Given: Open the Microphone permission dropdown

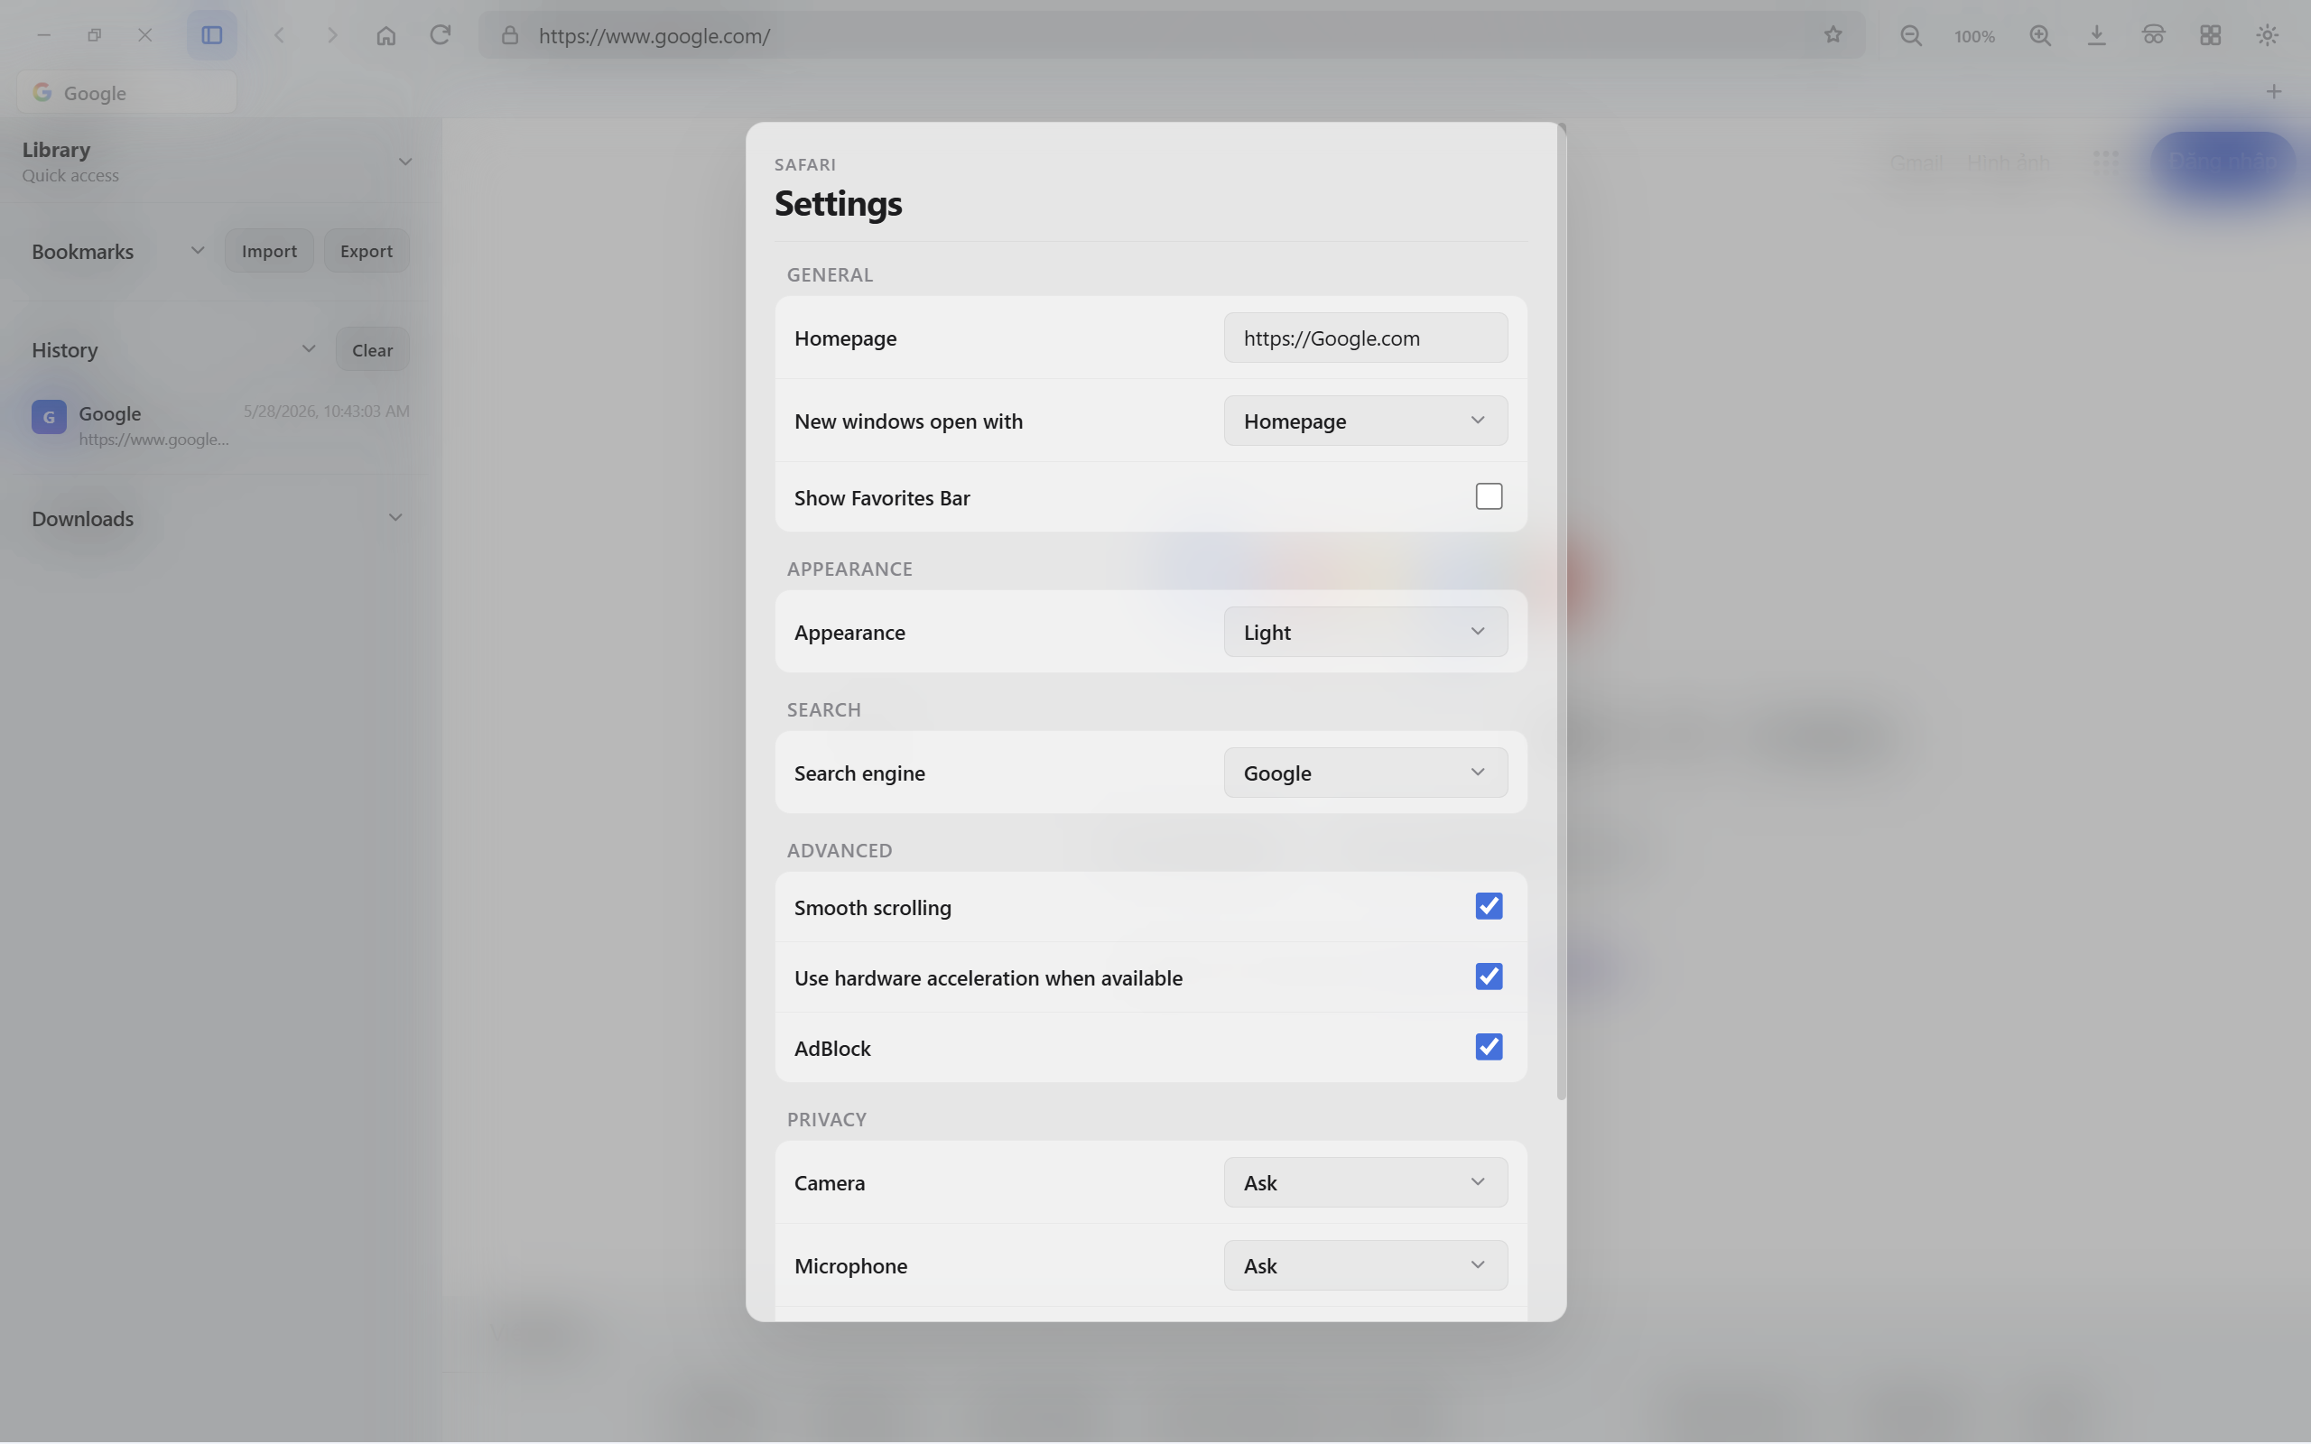Looking at the screenshot, I should tap(1366, 1265).
